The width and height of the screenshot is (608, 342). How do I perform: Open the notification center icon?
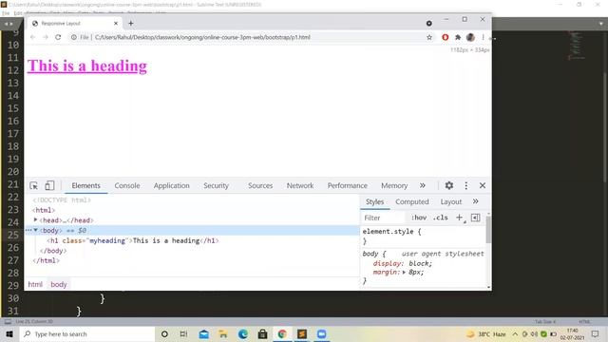pyautogui.click(x=596, y=333)
